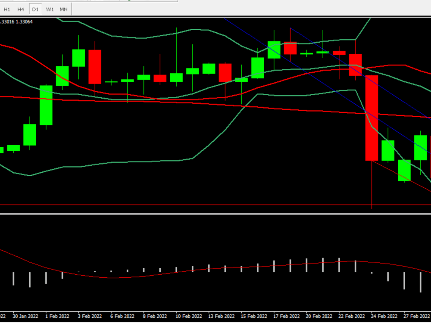431x323 pixels.
Task: Select the tall green candle near 1 Feb
Action: 46,105
